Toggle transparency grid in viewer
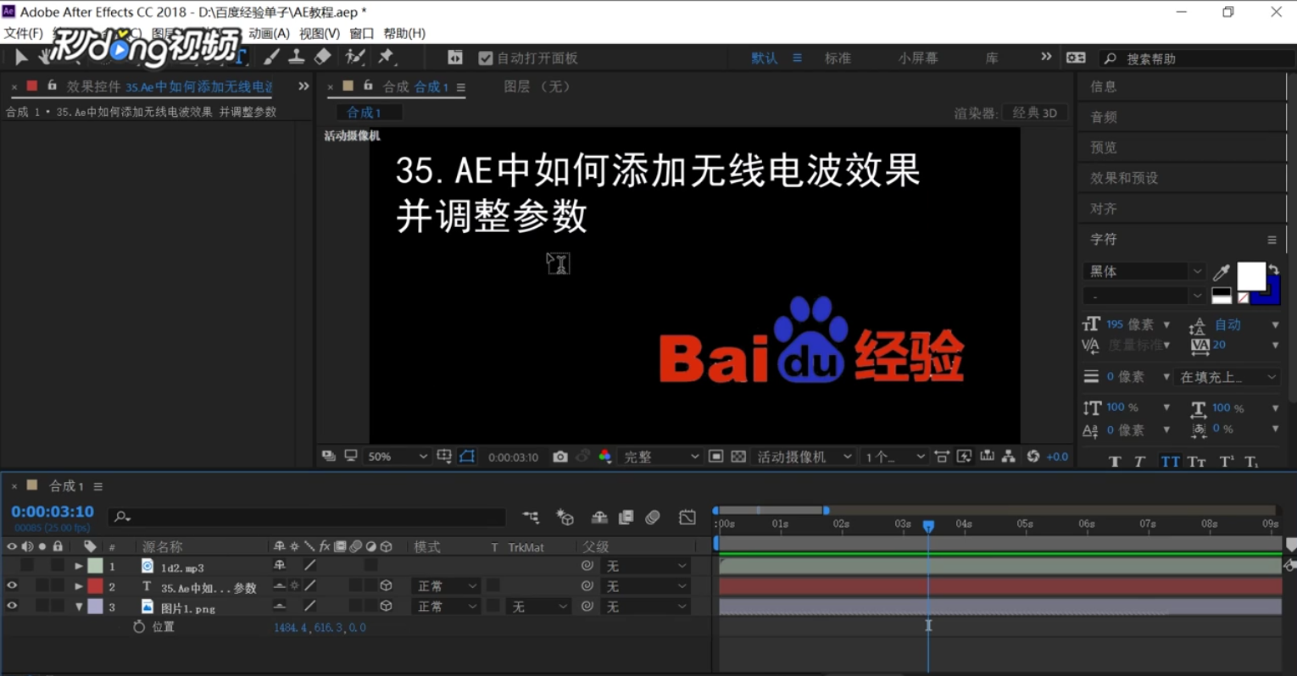1297x676 pixels. coord(738,457)
